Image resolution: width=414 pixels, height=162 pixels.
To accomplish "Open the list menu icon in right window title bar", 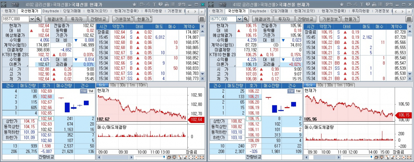I will (x=381, y=4).
